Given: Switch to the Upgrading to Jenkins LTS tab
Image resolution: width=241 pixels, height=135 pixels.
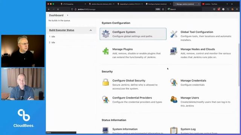Looking at the screenshot, I should 130,4.
